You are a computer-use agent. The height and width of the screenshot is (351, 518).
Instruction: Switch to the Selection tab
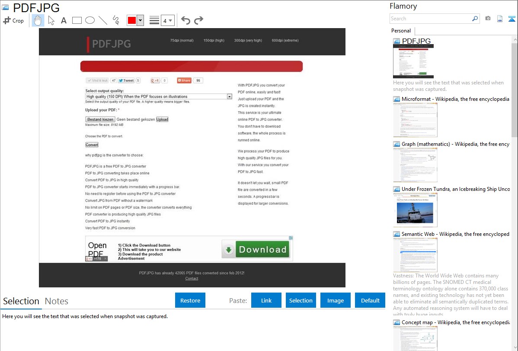coord(21,301)
